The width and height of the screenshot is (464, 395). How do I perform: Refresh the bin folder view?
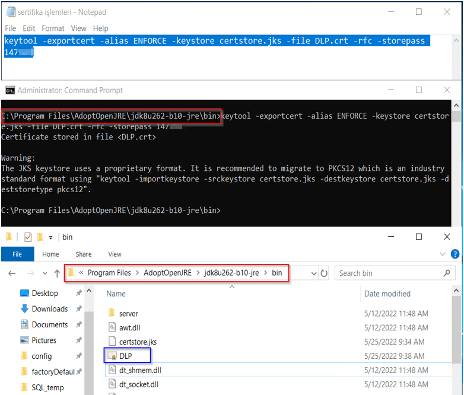coord(324,273)
